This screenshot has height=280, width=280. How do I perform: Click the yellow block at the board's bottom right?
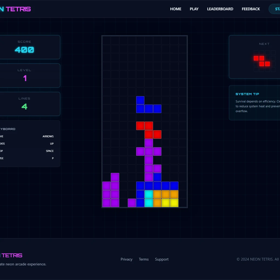(x=174, y=203)
